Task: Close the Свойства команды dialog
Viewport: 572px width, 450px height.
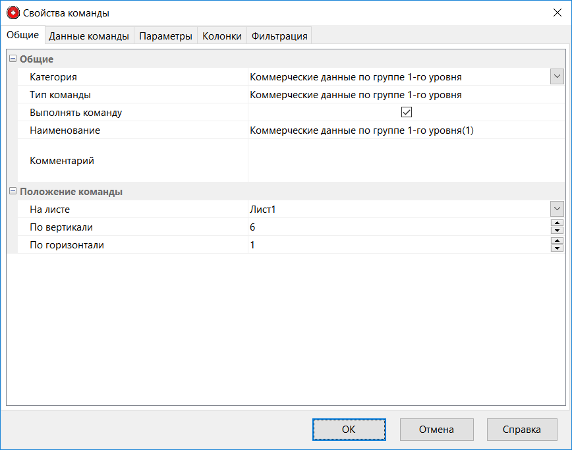Action: click(x=556, y=13)
